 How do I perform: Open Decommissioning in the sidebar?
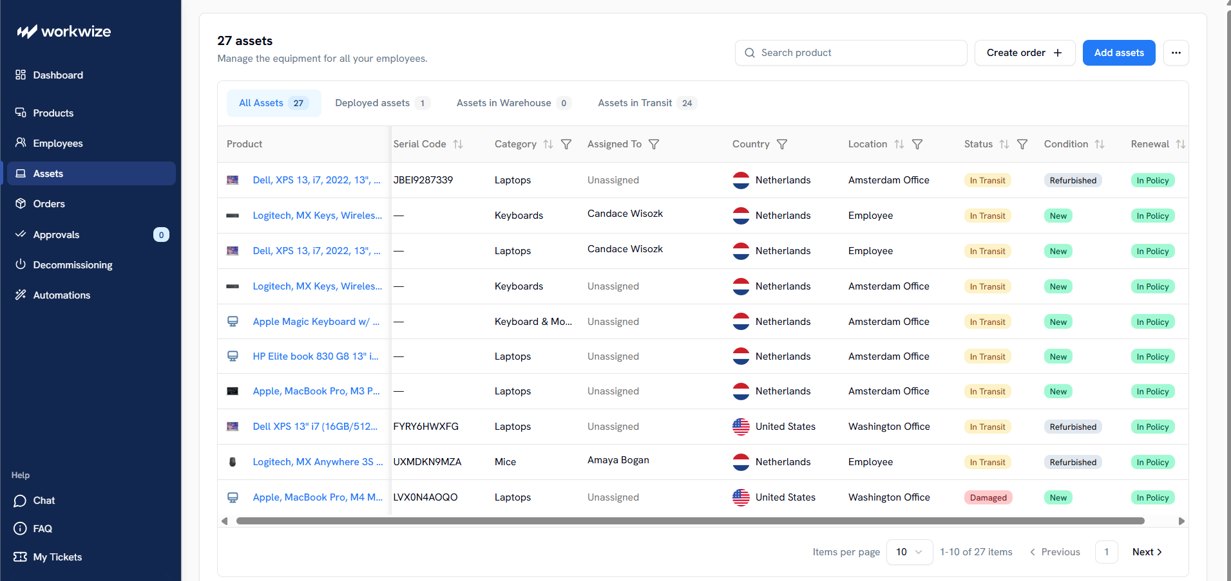pyautogui.click(x=91, y=265)
